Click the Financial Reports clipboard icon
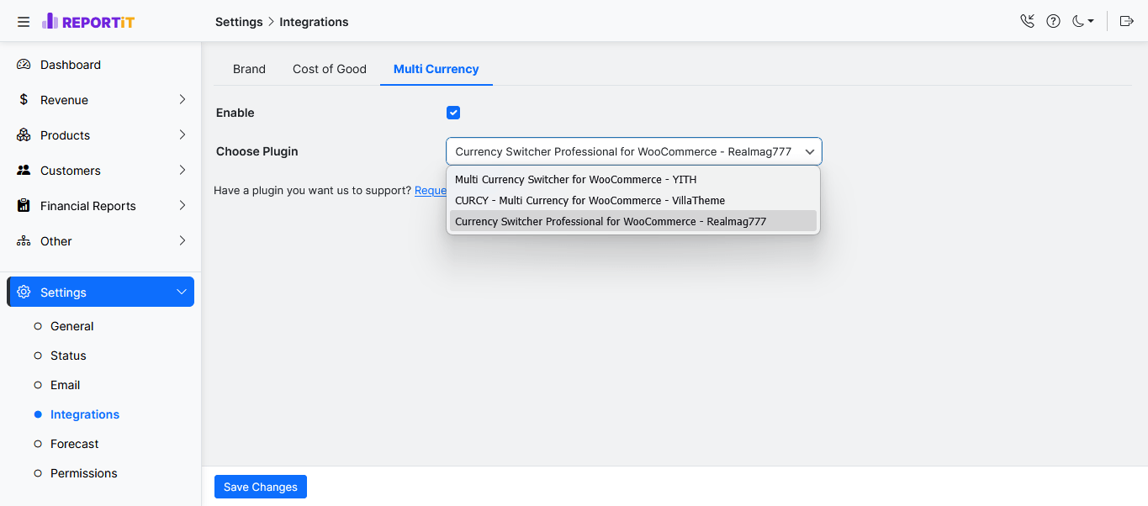 pos(24,206)
